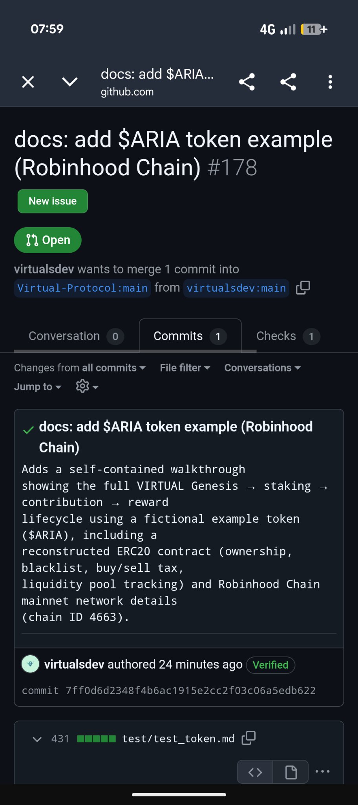This screenshot has width=358, height=805.
Task: Expand the File filter dropdown
Action: click(x=185, y=368)
